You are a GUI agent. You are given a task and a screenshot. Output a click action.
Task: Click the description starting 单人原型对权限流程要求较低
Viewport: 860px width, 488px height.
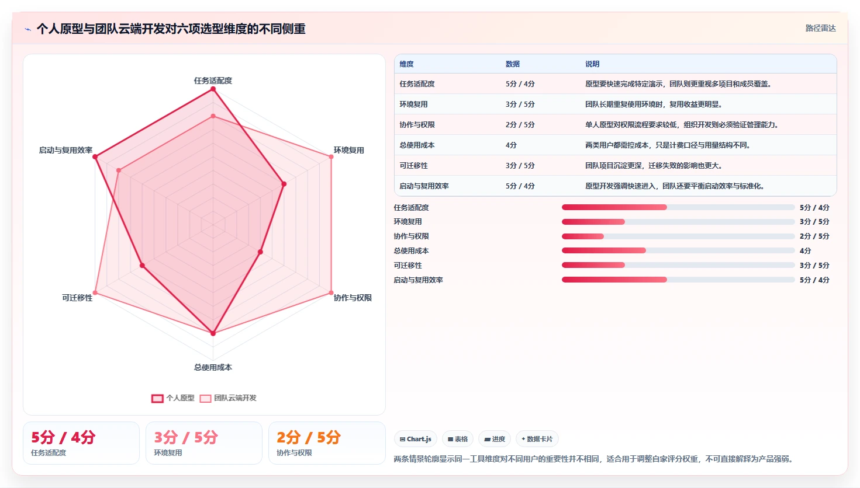[x=683, y=125]
